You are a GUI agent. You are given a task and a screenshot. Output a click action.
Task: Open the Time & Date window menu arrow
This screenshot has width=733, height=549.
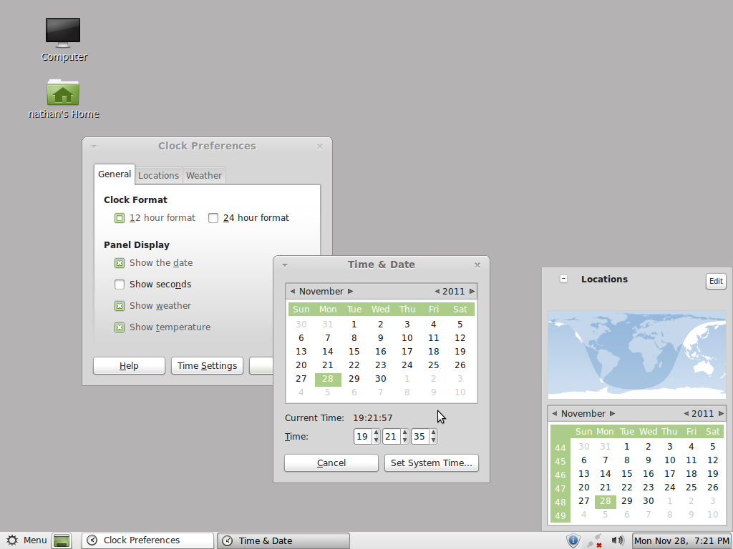tap(285, 264)
